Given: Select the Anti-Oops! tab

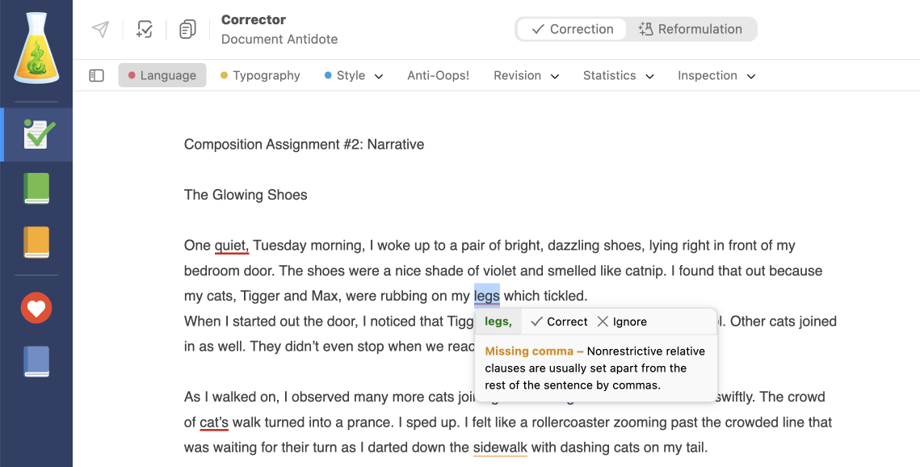Looking at the screenshot, I should coord(438,75).
